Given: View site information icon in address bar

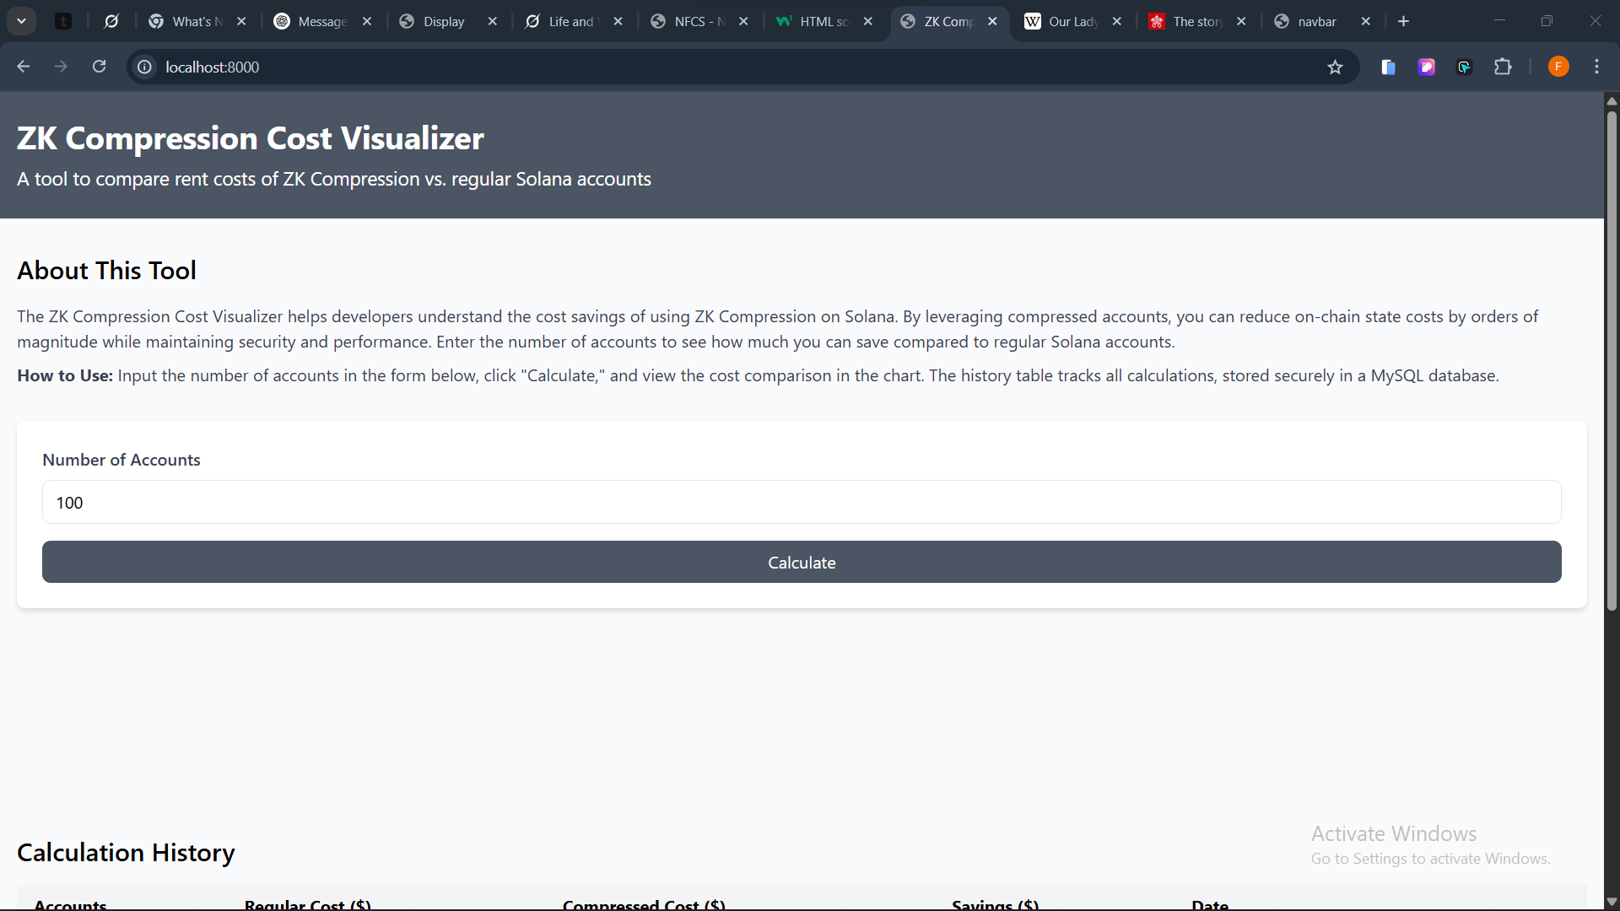Looking at the screenshot, I should click(145, 67).
